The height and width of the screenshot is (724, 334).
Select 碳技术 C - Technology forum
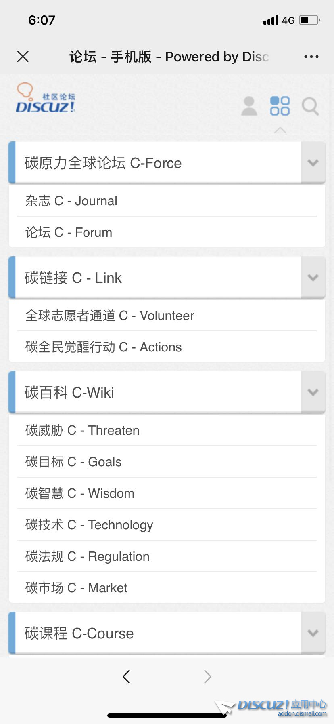coord(89,525)
